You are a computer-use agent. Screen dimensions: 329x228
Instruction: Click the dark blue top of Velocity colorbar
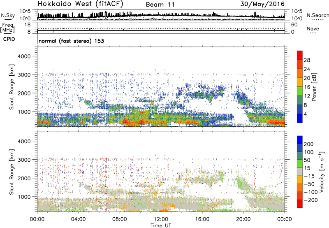click(x=300, y=140)
